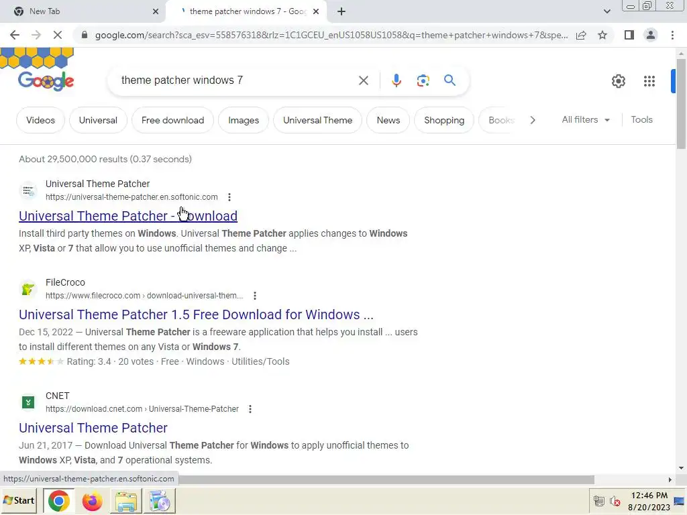Open more options for the Softonic result
This screenshot has width=687, height=515.
click(229, 197)
